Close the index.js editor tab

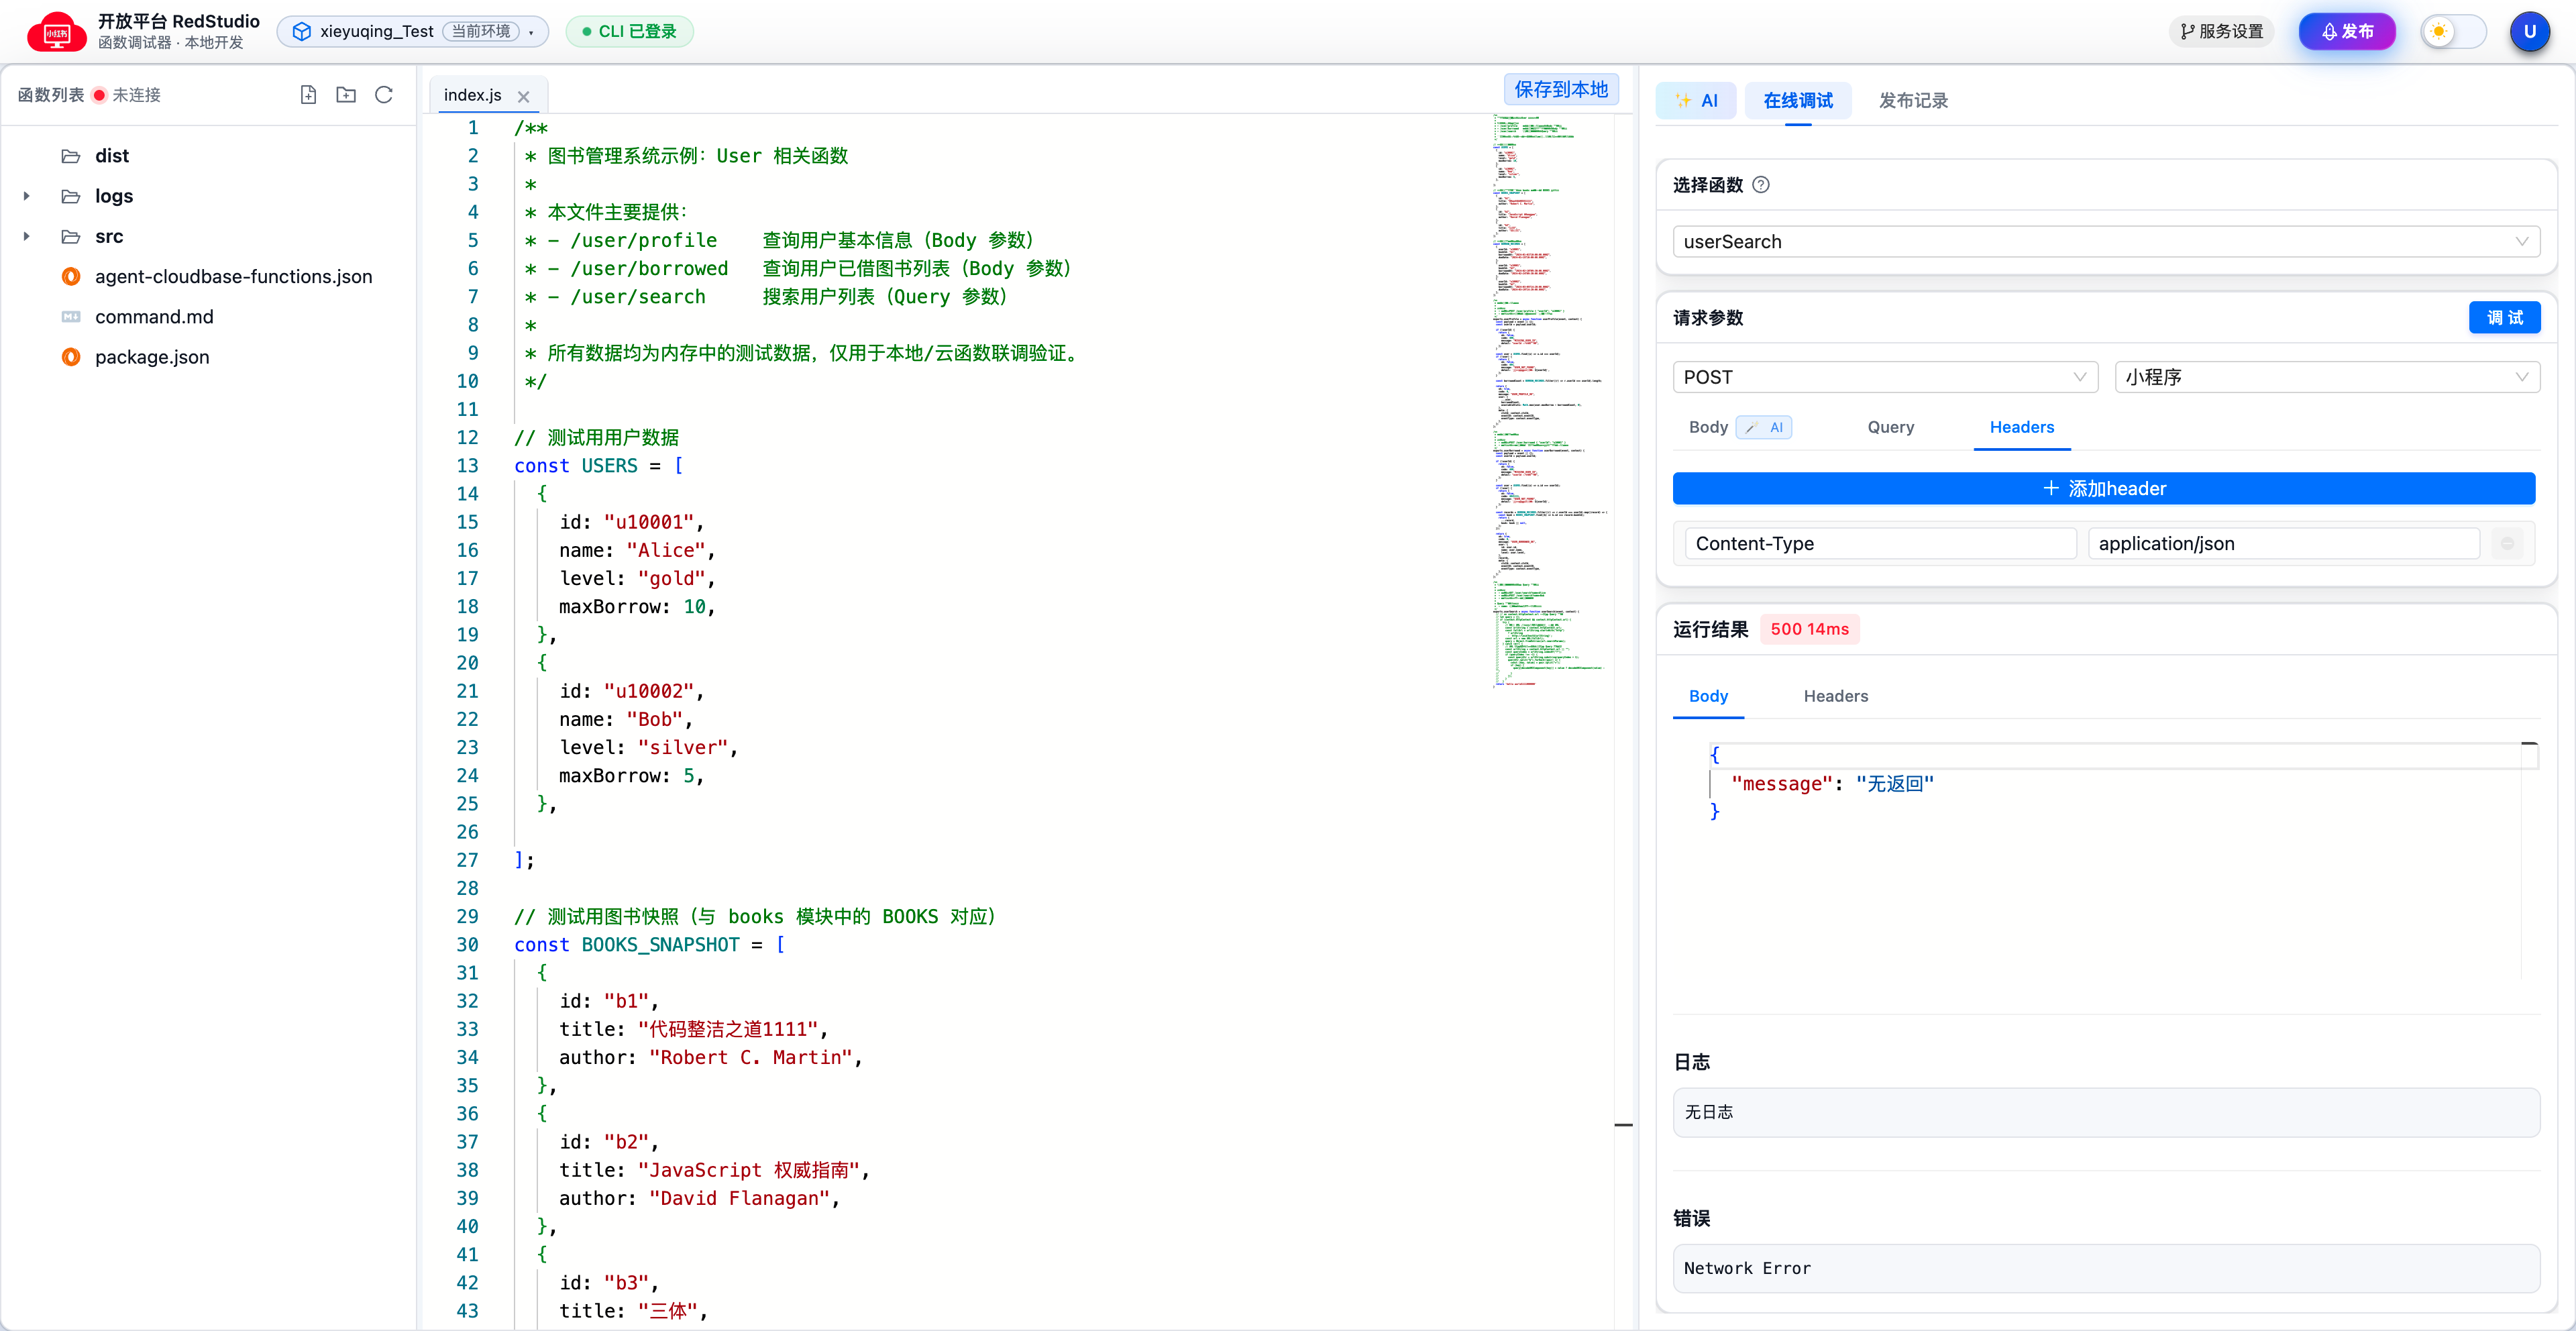523,97
